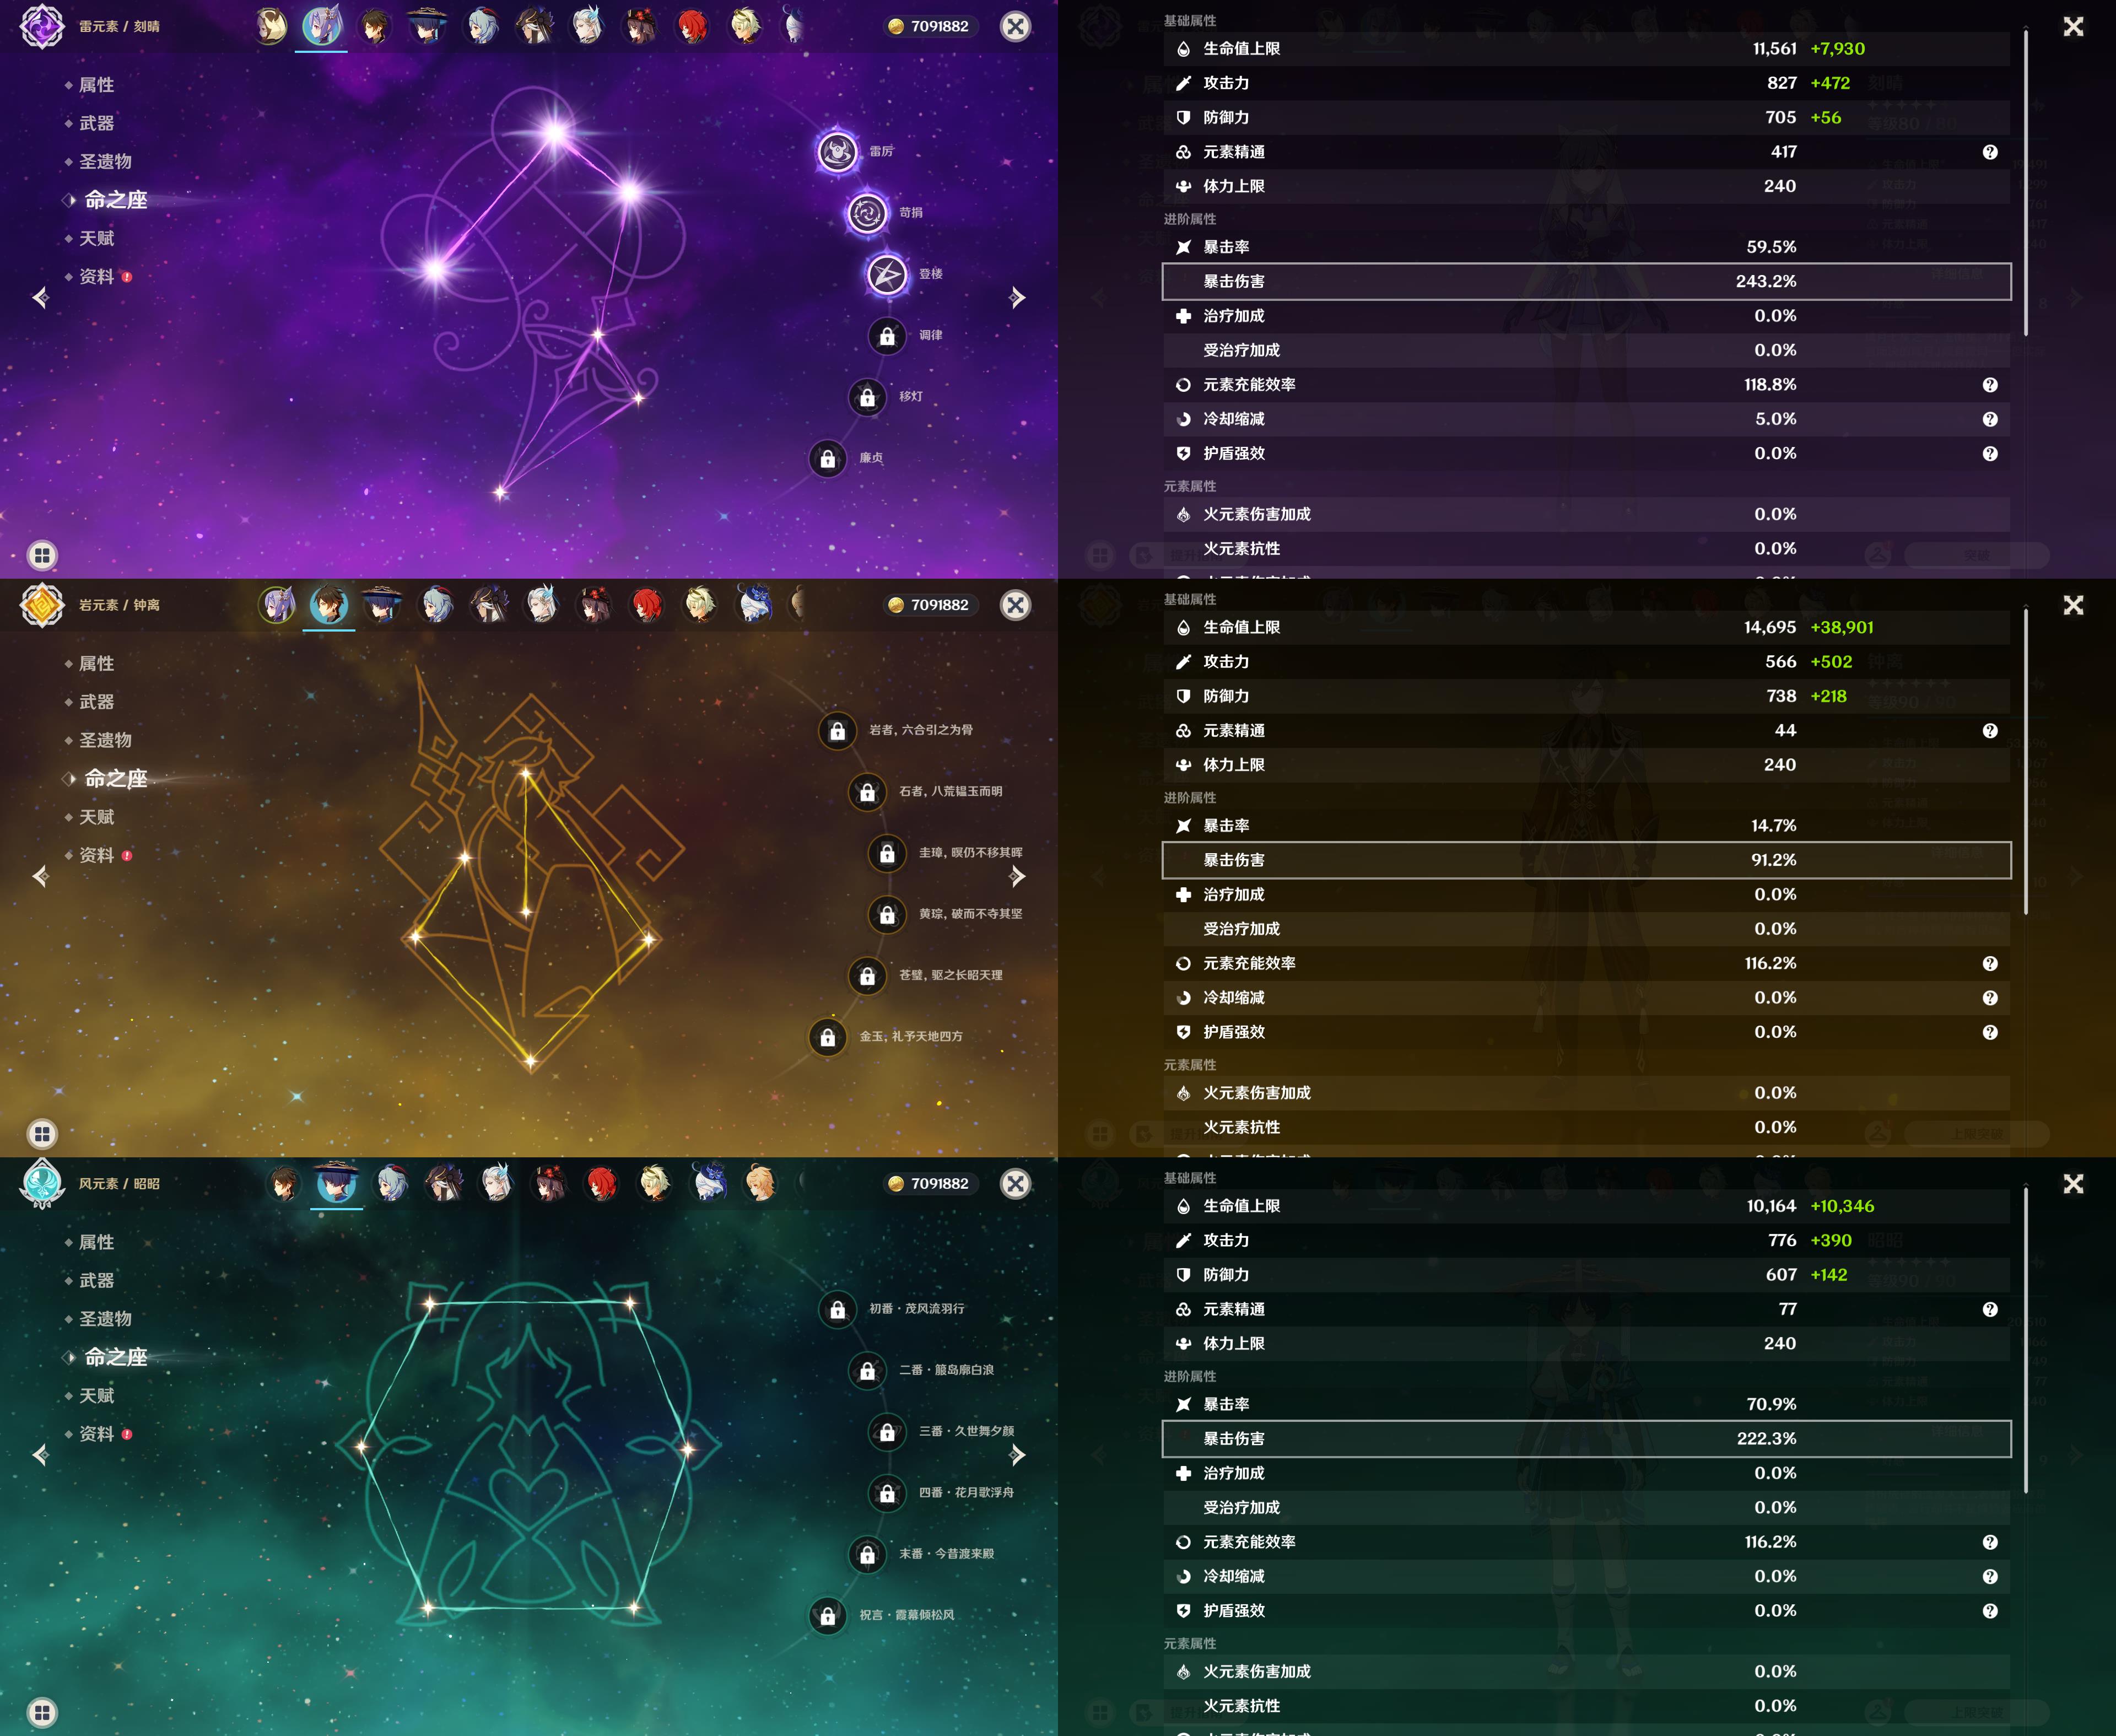The width and height of the screenshot is (2116, 1736).
Task: Click the help icon beside 元素精通 417
Action: point(1990,152)
